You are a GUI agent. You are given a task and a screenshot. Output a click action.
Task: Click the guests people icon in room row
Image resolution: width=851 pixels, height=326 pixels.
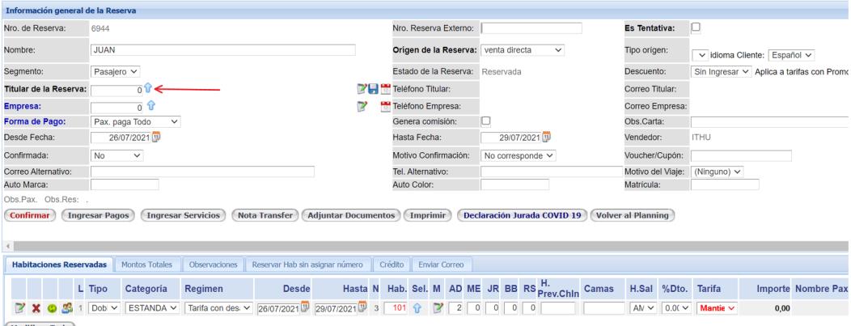[67, 308]
